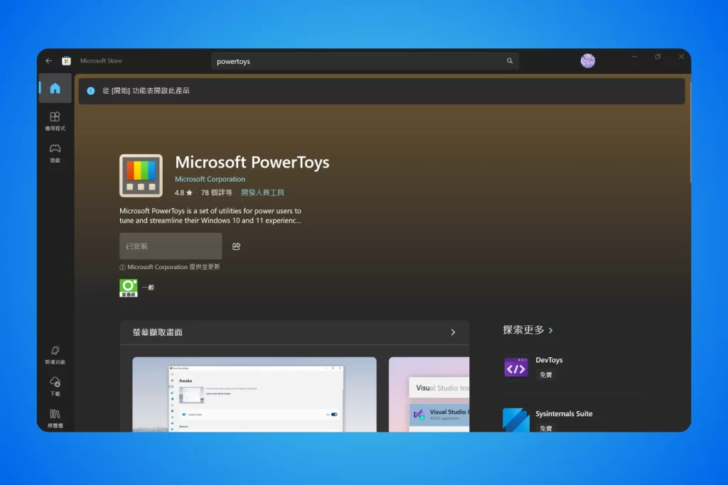Screen dimensions: 728x485
Task: Open the Microsoft Corporation publisher page
Action: pos(210,179)
